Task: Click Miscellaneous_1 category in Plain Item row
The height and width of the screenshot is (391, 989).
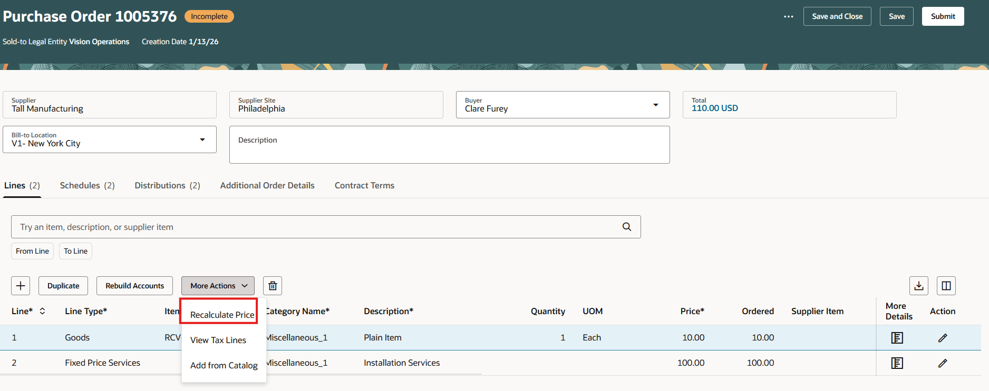Action: [297, 338]
